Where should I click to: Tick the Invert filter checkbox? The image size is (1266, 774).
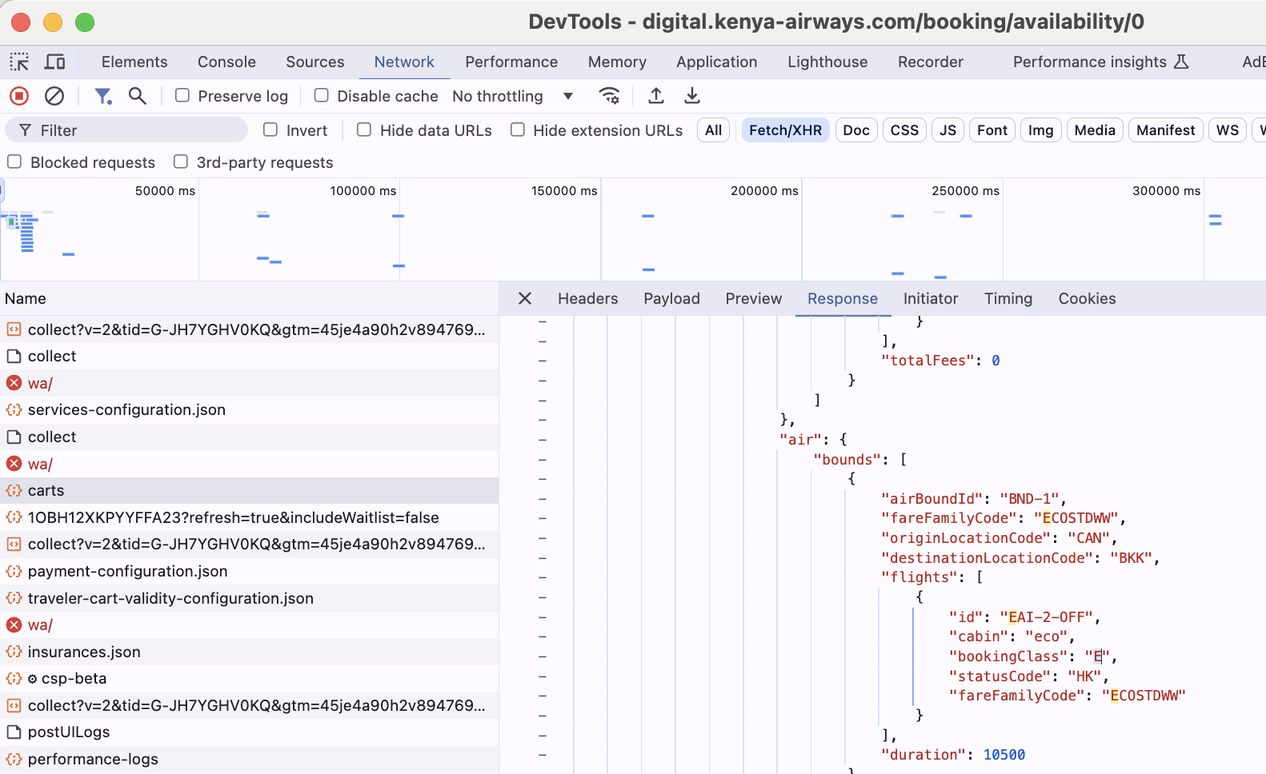tap(271, 130)
